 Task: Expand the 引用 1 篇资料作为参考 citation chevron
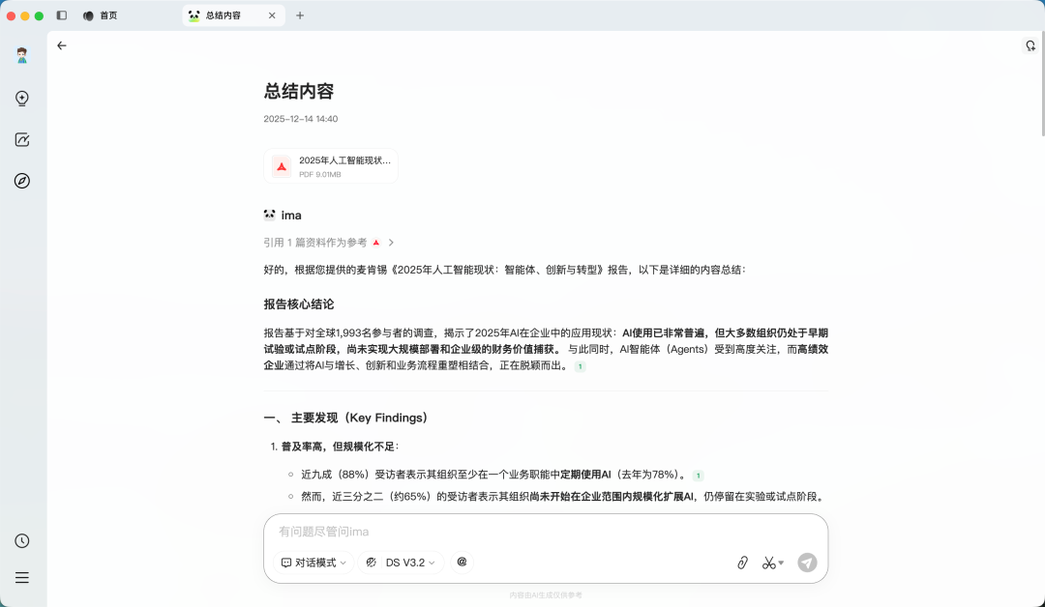[391, 243]
